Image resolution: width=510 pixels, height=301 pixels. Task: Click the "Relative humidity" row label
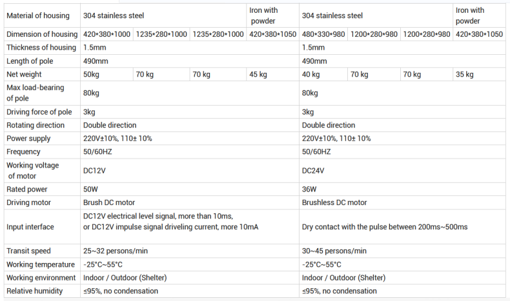tap(34, 291)
